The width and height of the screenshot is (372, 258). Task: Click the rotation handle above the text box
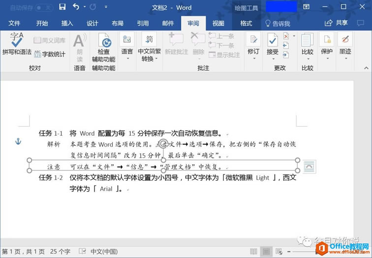tap(163, 143)
